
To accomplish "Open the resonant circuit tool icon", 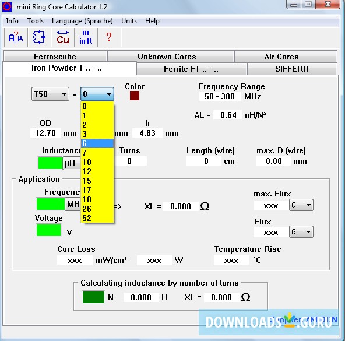I will point(39,37).
